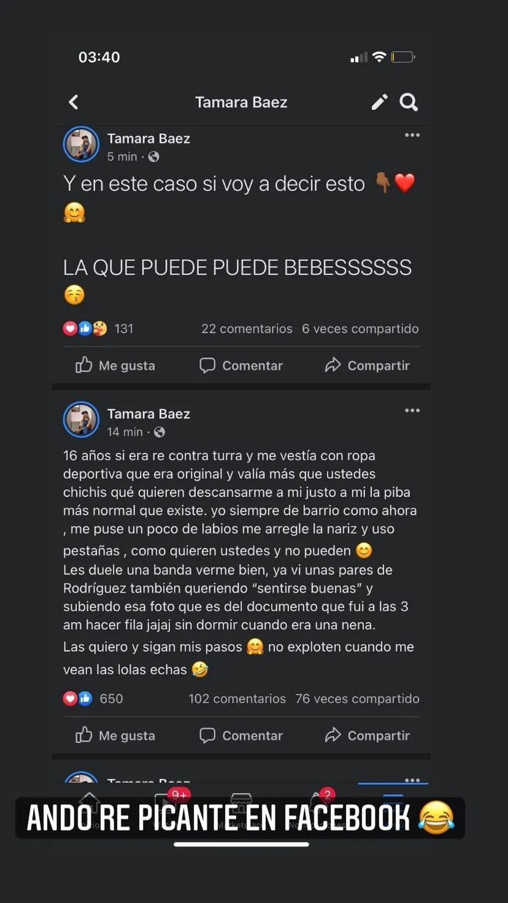The image size is (508, 903).
Task: Tap the back arrow in the header
Action: [74, 102]
